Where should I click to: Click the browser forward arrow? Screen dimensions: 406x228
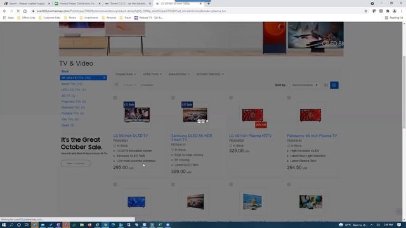click(11, 11)
